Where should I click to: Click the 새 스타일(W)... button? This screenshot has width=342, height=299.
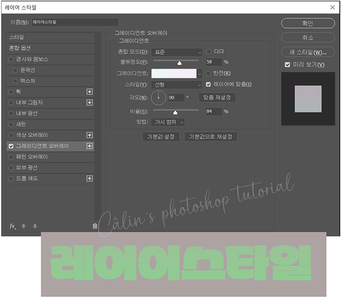point(308,52)
